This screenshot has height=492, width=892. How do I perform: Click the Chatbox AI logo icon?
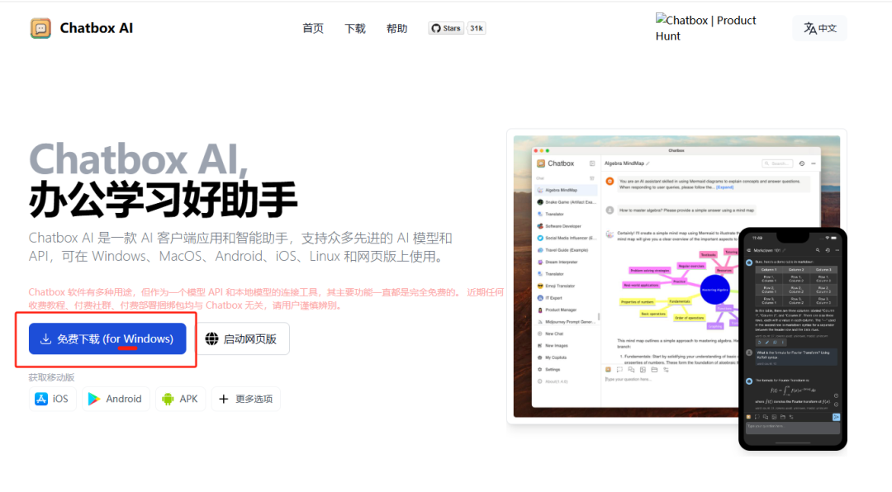pyautogui.click(x=40, y=28)
